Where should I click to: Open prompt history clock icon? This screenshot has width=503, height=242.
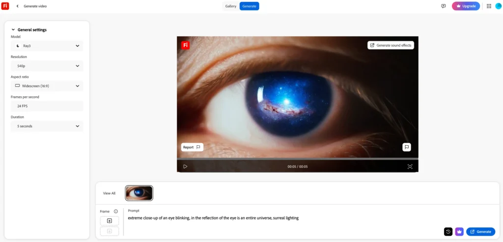448,232
